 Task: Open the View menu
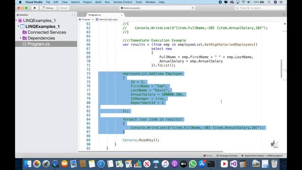coord(65,2)
